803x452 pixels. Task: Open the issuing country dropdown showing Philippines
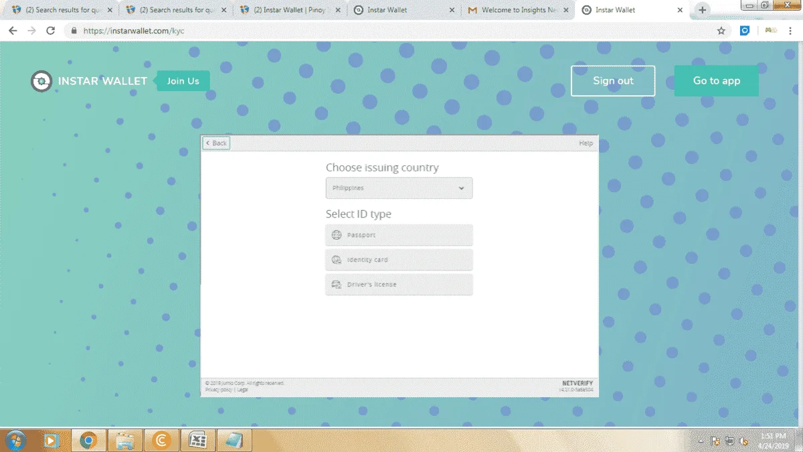pyautogui.click(x=399, y=188)
